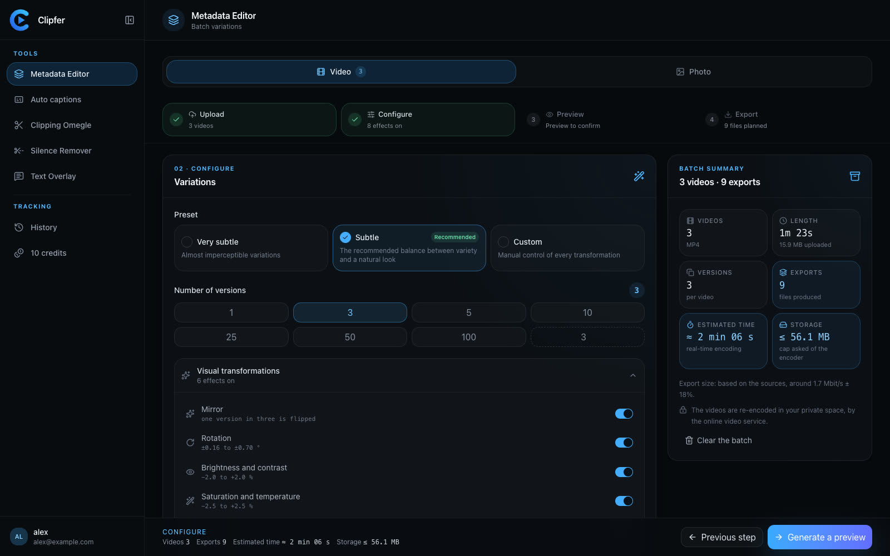Switch to the Video tab
The height and width of the screenshot is (556, 890).
(x=341, y=72)
